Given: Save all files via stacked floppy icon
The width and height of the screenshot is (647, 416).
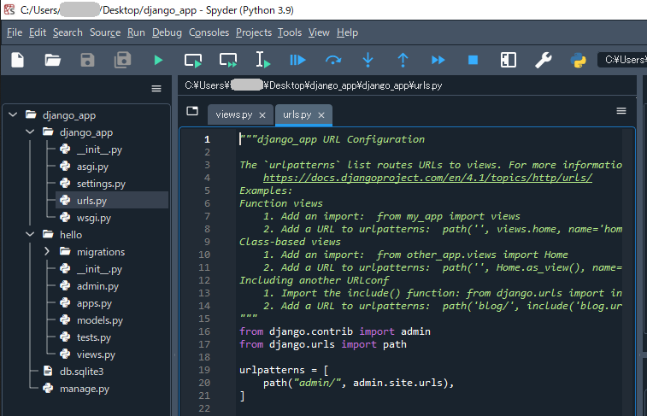Looking at the screenshot, I should [x=122, y=60].
